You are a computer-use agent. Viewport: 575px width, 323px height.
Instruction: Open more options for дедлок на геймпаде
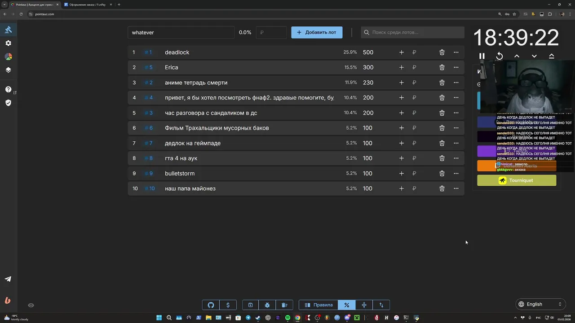[x=456, y=143]
